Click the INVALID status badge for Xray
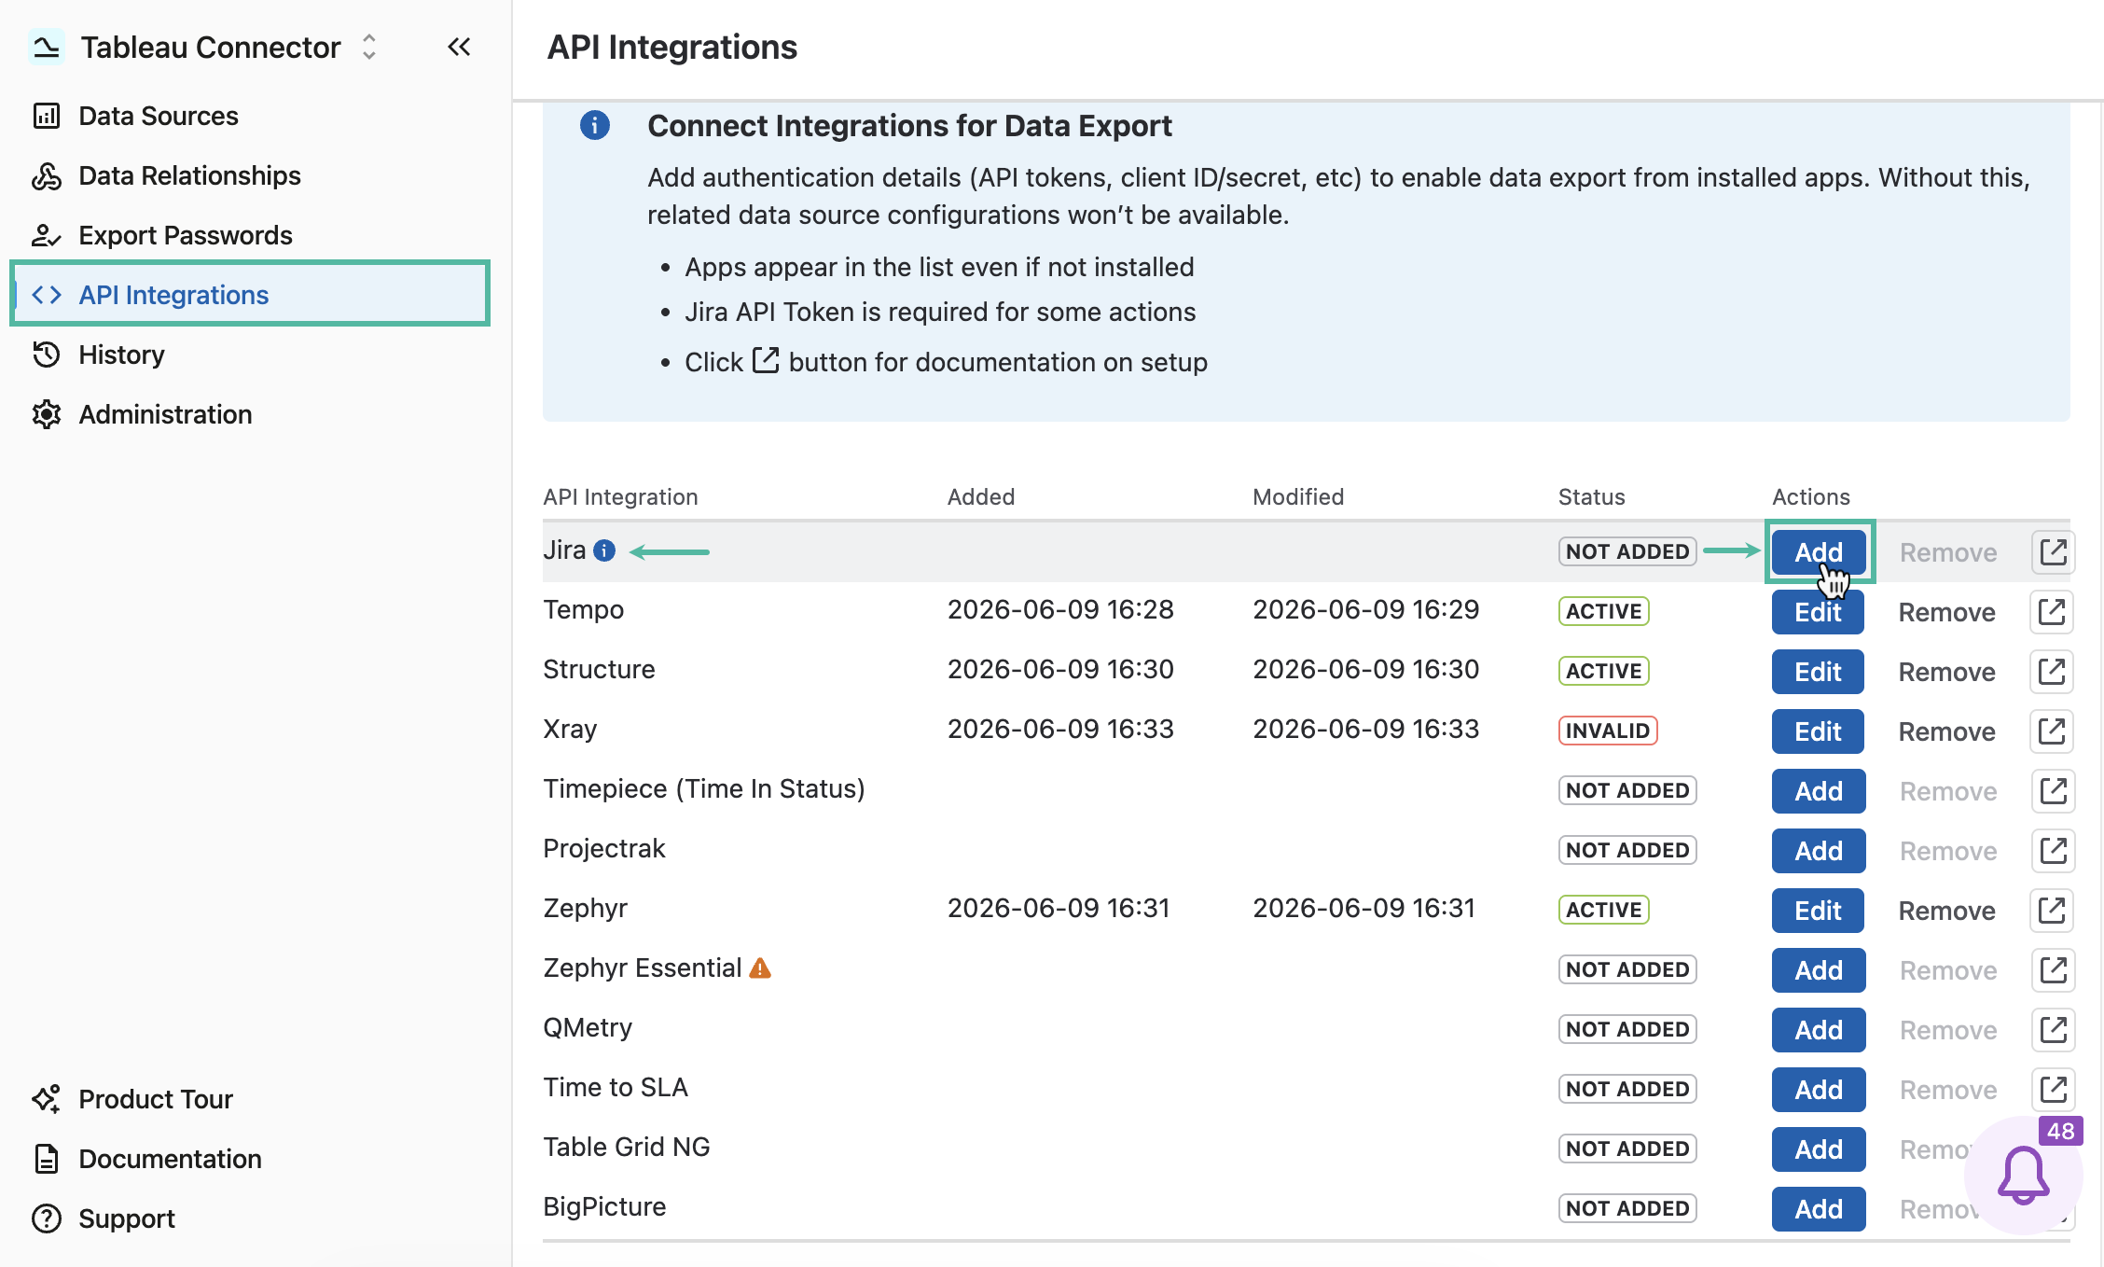This screenshot has width=2104, height=1267. coord(1608,731)
